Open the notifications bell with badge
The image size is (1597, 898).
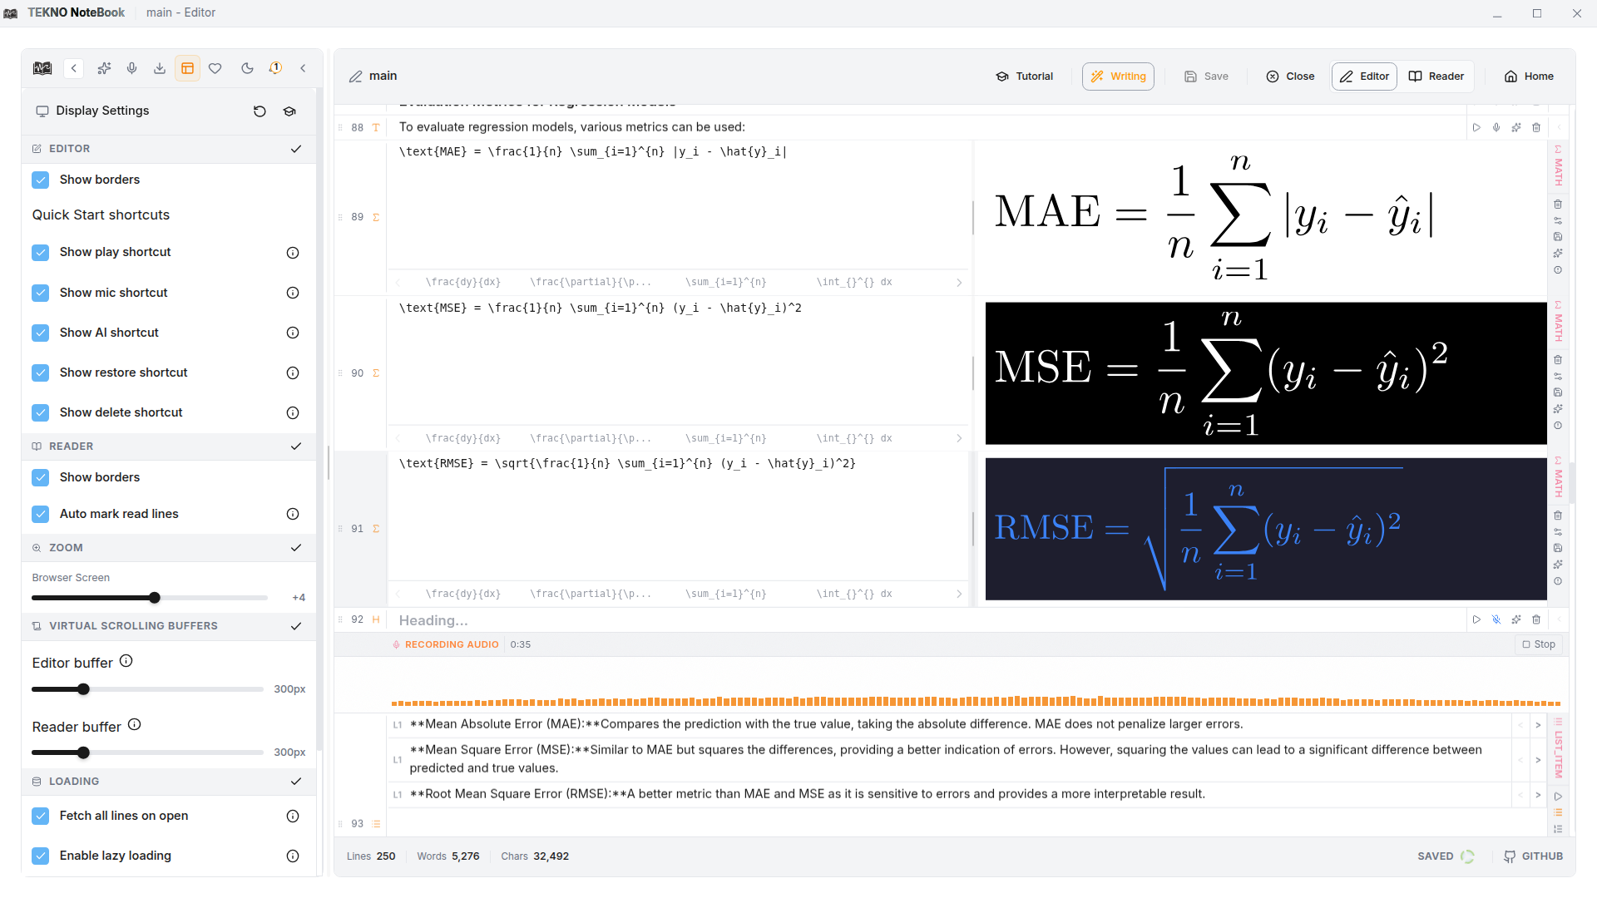pyautogui.click(x=275, y=68)
